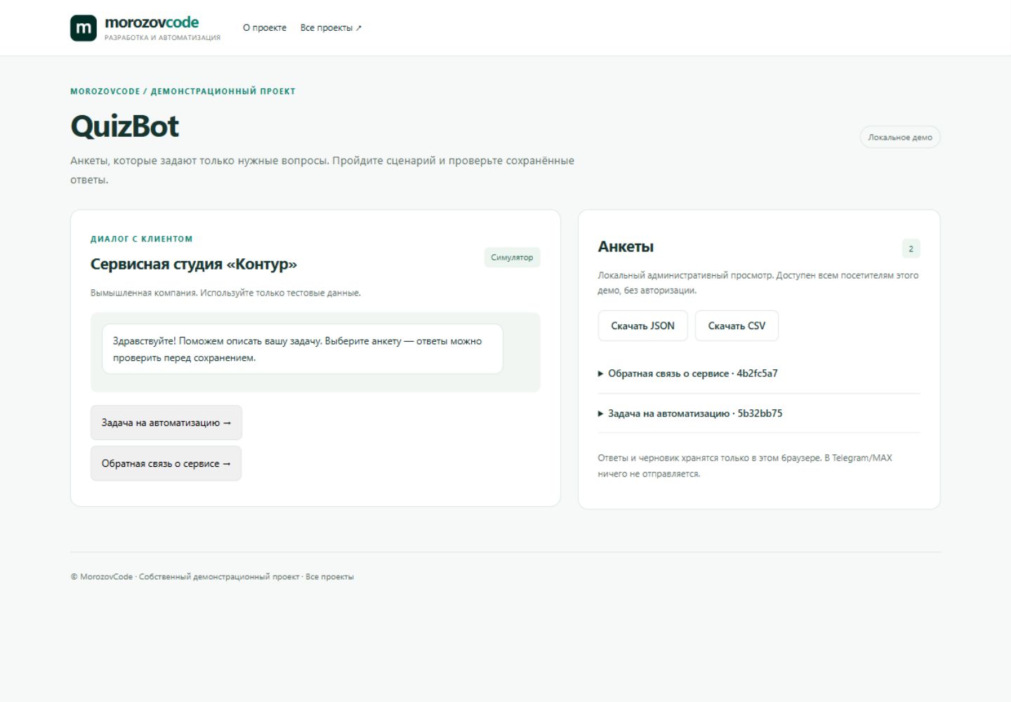Click the "Анкеты" panel heading
The width and height of the screenshot is (1011, 702).
tap(626, 246)
